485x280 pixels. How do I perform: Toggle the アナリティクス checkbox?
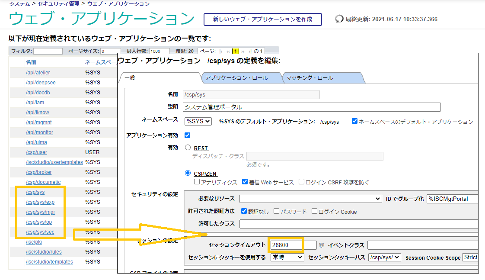coord(197,182)
